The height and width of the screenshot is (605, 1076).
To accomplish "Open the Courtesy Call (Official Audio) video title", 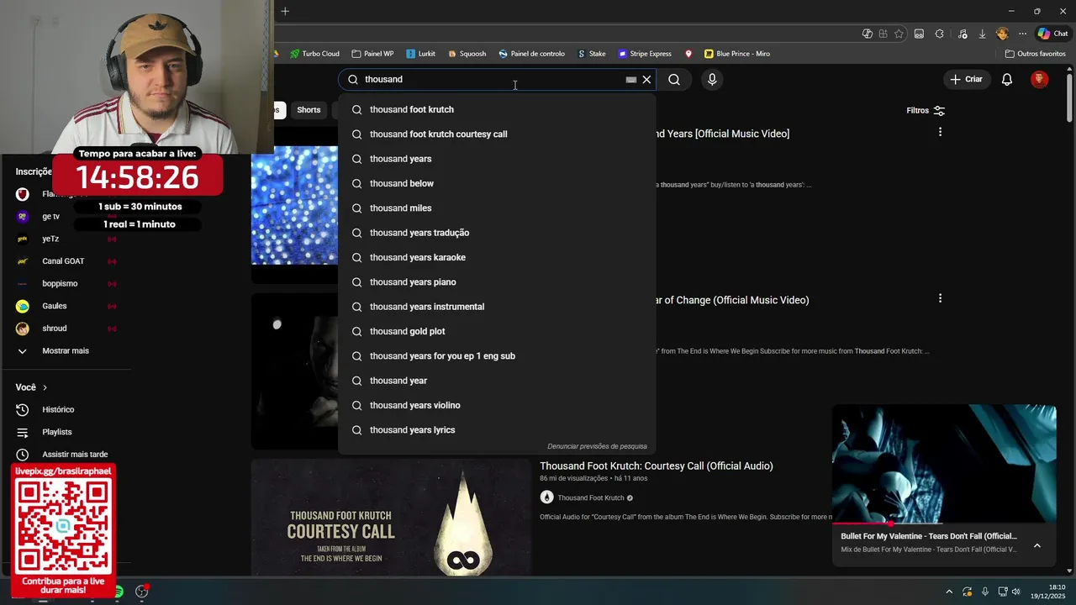I will (656, 466).
